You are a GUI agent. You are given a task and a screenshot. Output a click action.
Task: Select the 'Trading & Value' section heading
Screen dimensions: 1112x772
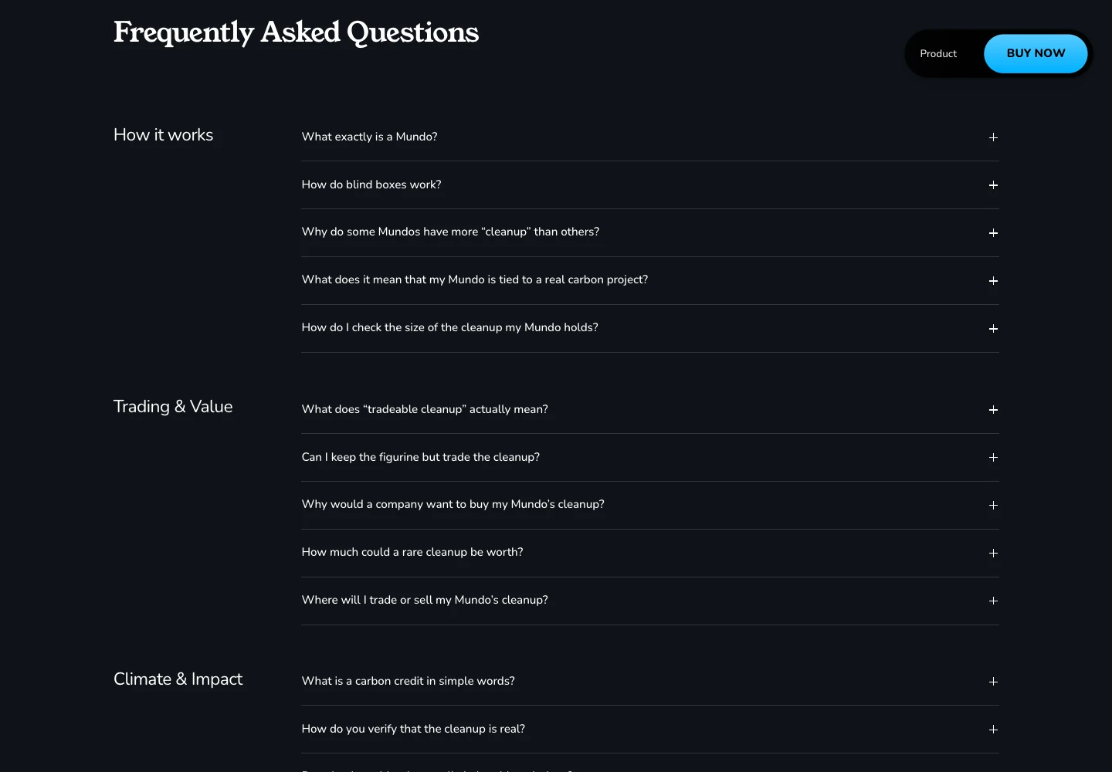point(173,407)
